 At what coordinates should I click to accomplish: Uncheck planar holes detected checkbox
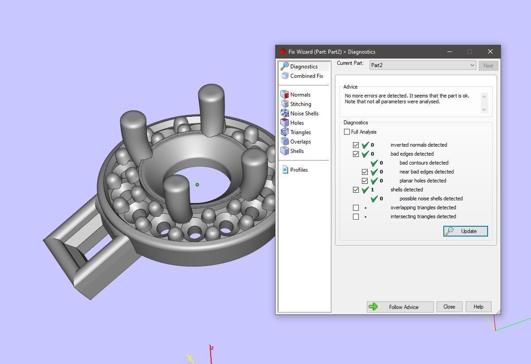coord(365,181)
